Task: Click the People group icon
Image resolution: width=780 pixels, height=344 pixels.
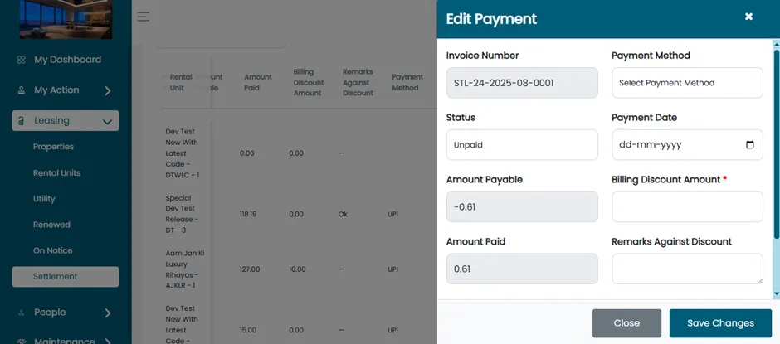Action: pyautogui.click(x=21, y=313)
